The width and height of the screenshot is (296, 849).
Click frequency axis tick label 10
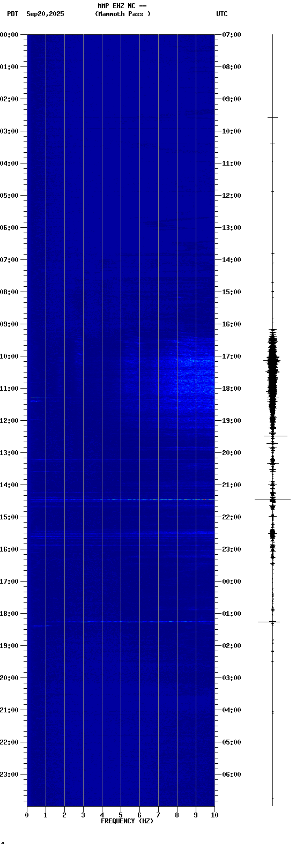[x=214, y=815]
